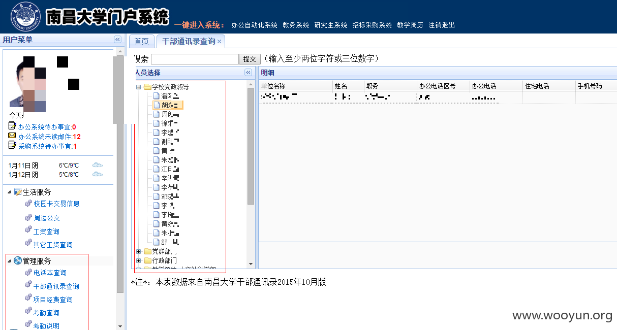Click the document icon beside 黄 entry

tap(157, 151)
